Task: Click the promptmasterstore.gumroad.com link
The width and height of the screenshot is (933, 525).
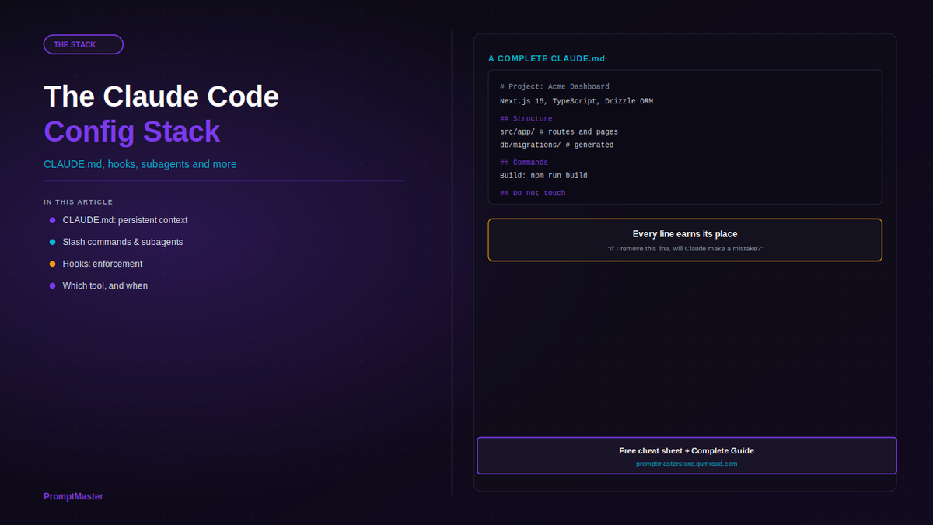Action: point(687,464)
